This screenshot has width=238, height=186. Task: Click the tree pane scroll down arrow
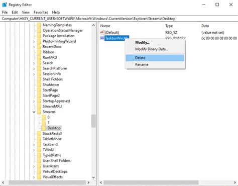tap(93, 177)
